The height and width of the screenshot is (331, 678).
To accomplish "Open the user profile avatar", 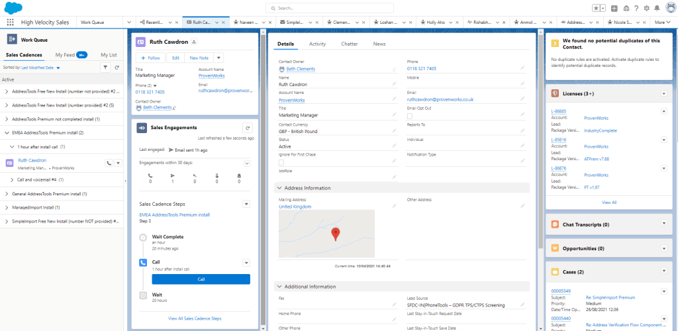I will tap(670, 8).
